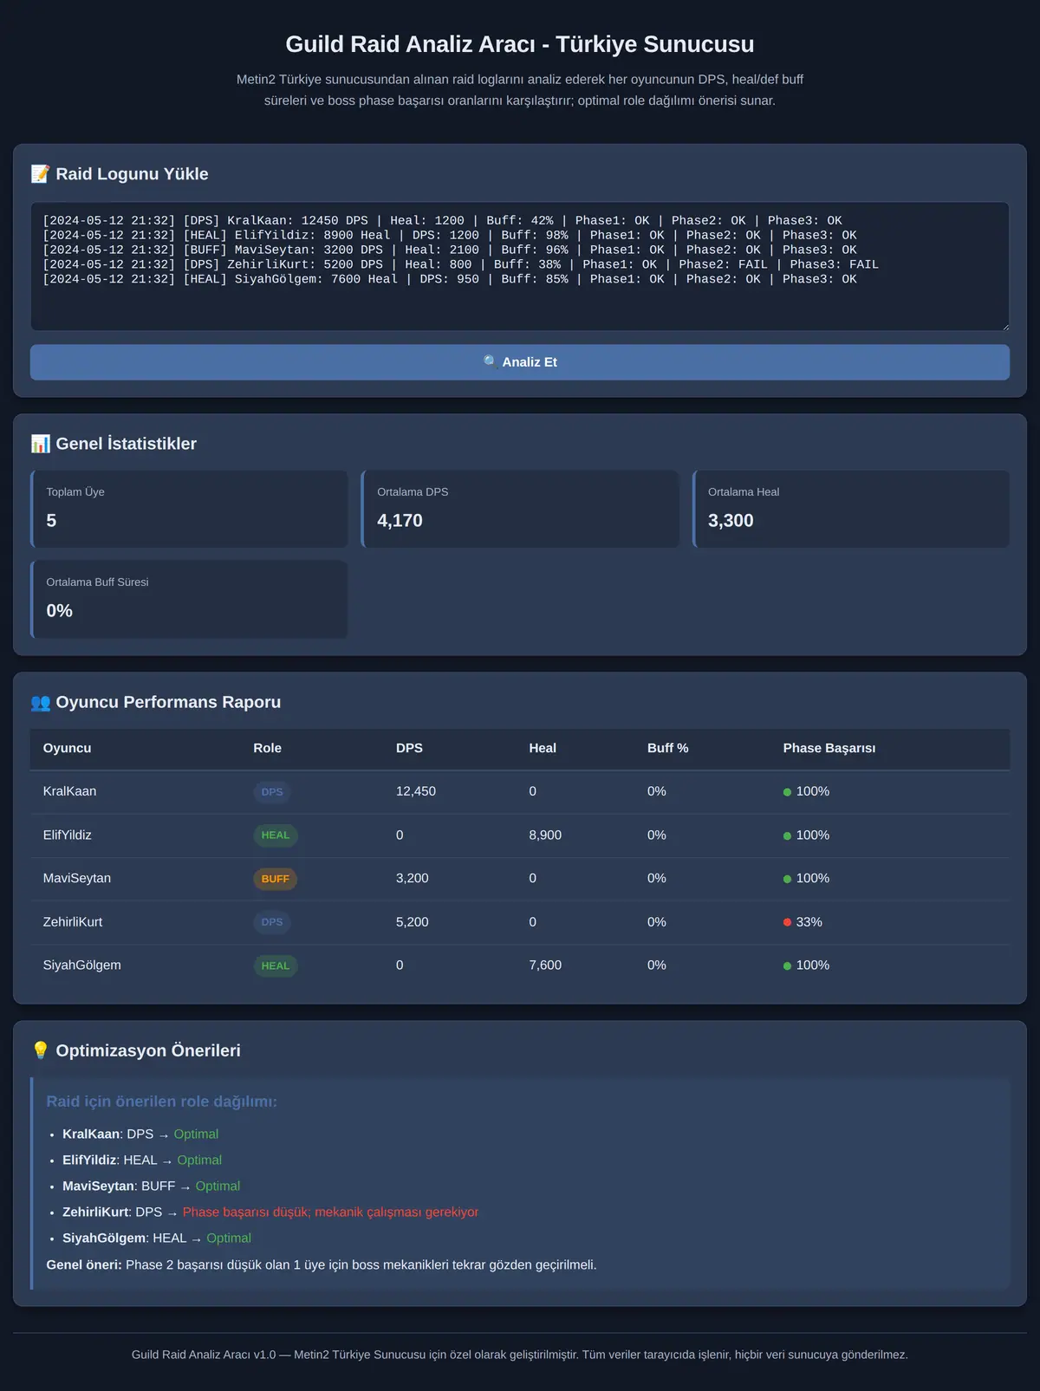Click ZehirliKurt's red low phase warning text
This screenshot has width=1040, height=1391.
[x=330, y=1212]
